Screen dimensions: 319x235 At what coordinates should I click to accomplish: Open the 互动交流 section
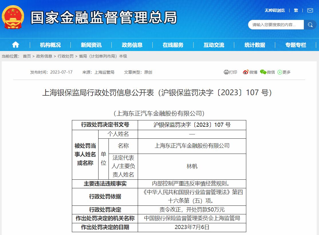click(214, 45)
